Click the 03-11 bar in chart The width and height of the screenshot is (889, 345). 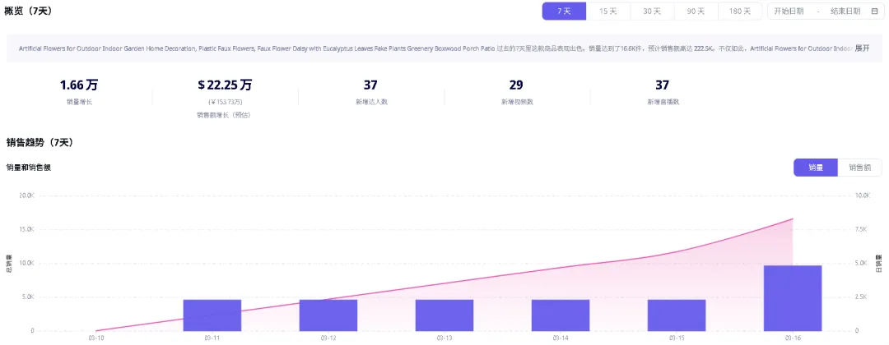coord(212,315)
